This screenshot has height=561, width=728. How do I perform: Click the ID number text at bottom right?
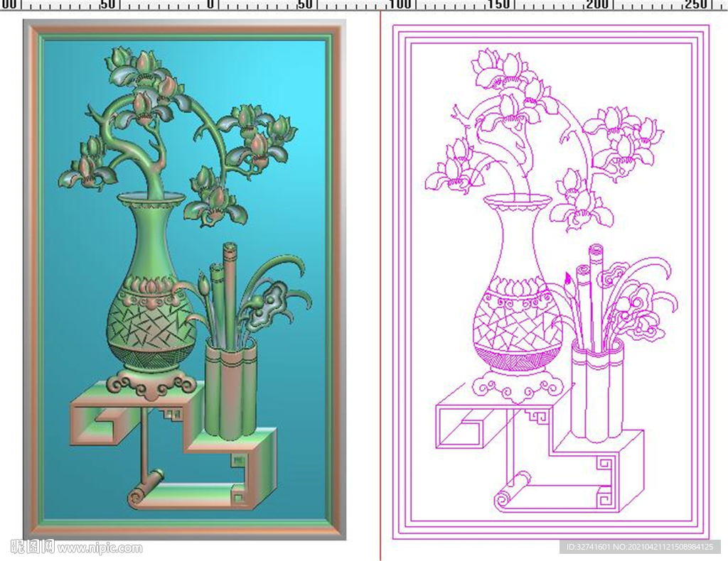pyautogui.click(x=639, y=547)
